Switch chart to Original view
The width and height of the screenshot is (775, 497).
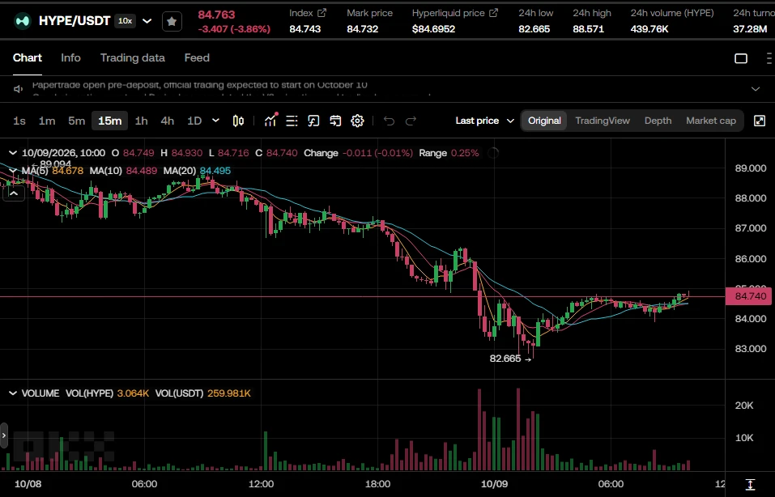[x=544, y=121]
